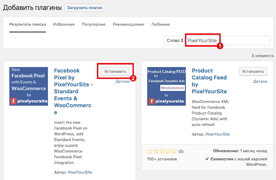Click the Facebook Pixel plugin thumbnail
Screen dimensions: 276x180
tap(29, 86)
